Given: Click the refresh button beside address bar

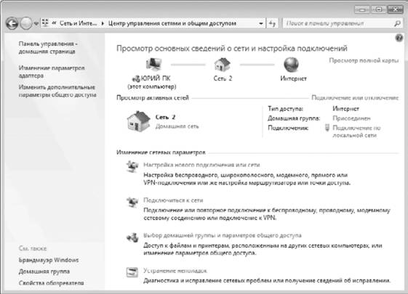Looking at the screenshot, I should point(272,23).
